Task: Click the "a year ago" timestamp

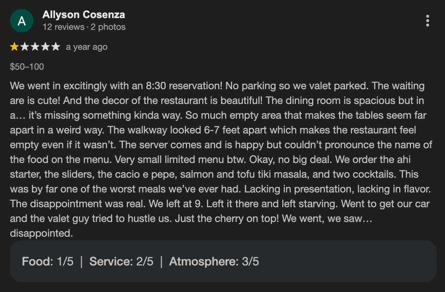Action: tap(87, 47)
